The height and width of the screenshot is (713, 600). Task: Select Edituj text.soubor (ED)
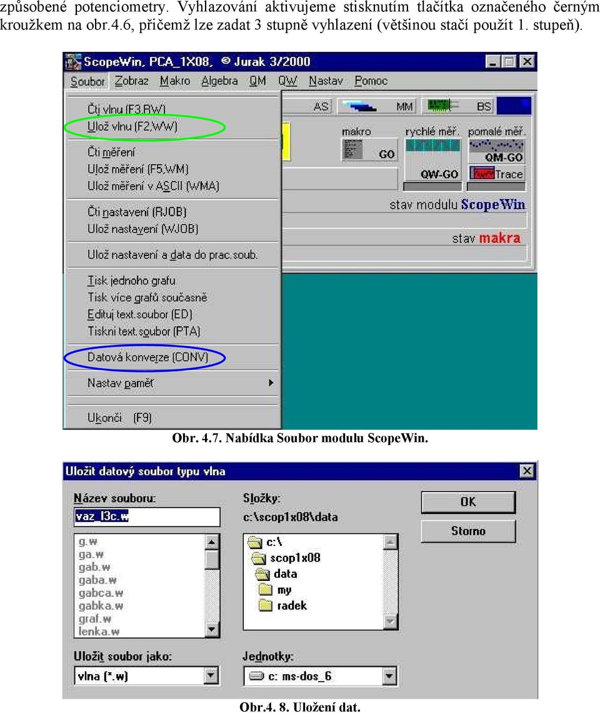172,314
